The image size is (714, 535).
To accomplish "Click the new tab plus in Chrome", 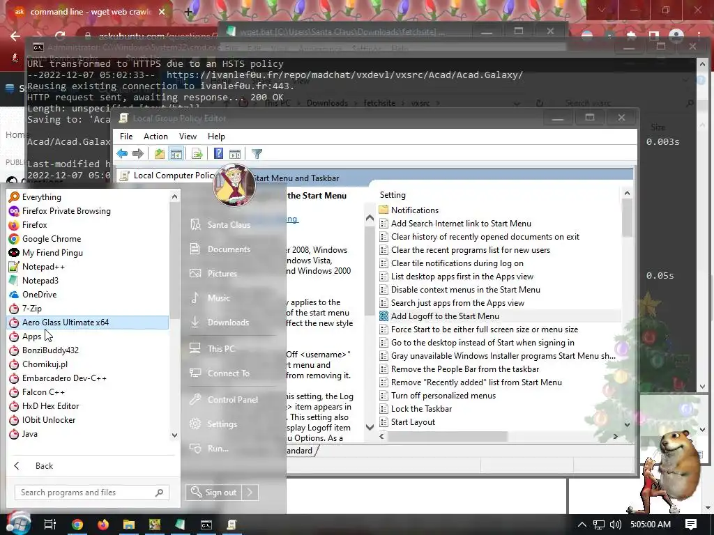I will [x=188, y=12].
